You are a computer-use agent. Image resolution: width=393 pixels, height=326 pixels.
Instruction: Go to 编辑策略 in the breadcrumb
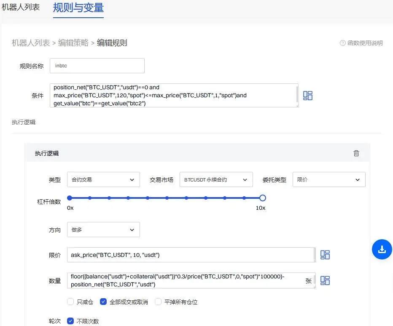[73, 43]
